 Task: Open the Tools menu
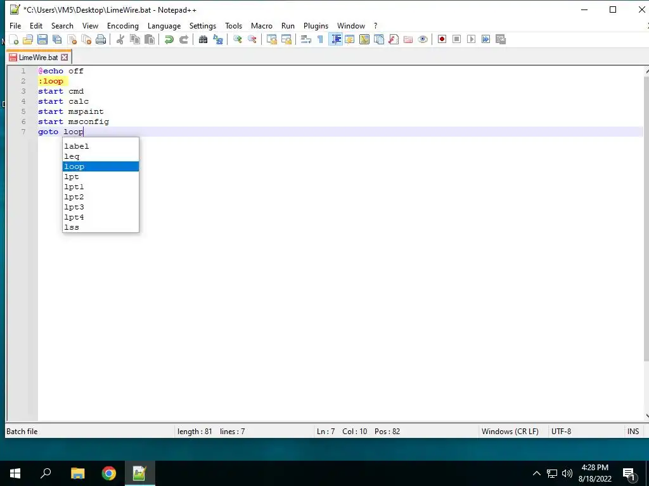pos(233,25)
